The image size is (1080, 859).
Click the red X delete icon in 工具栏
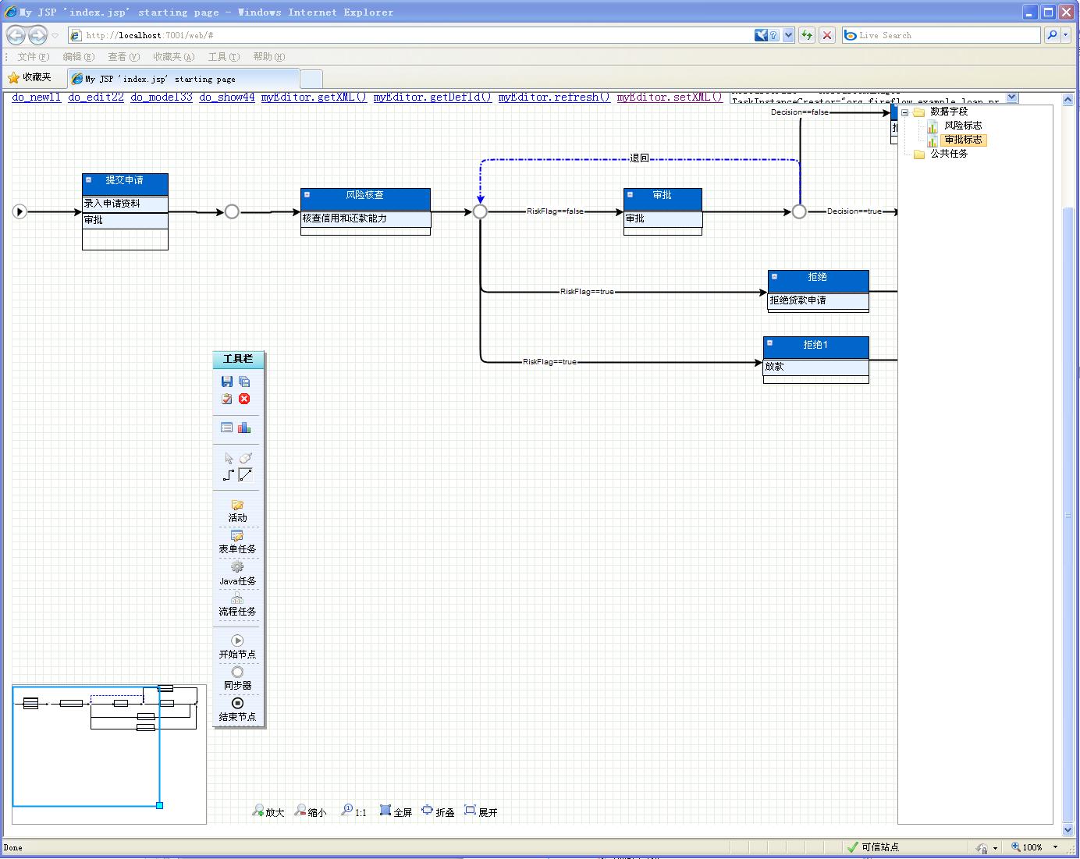point(244,399)
